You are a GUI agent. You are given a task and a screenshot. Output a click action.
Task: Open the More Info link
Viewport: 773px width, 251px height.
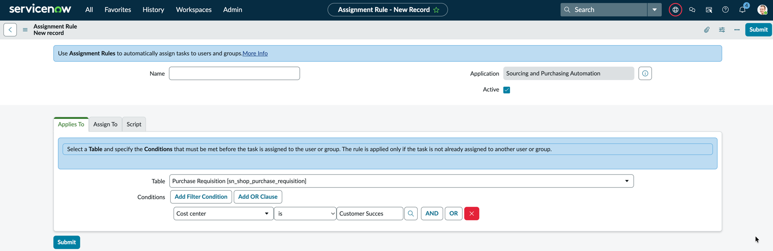click(x=255, y=53)
